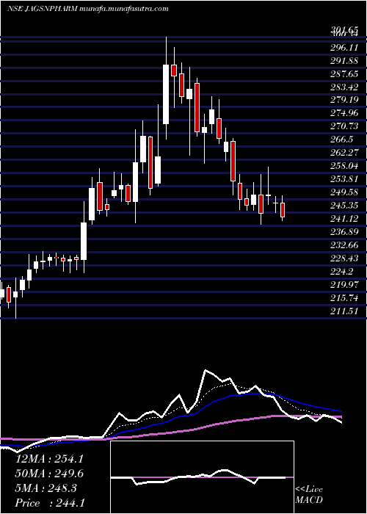The height and width of the screenshot is (514, 367).
Task: Click the 50MA : 249.6 readout
Action: coord(49,474)
